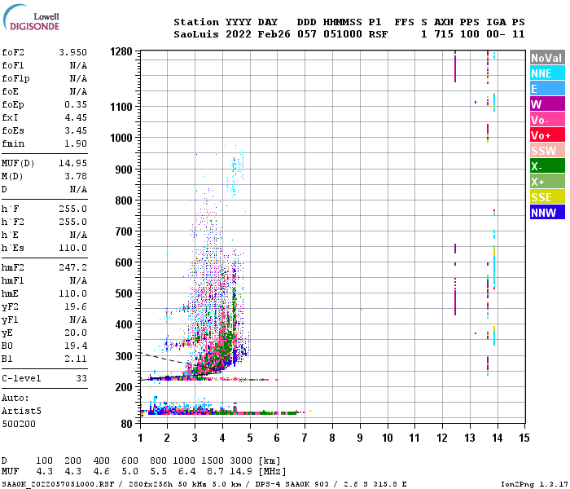Click the 1280 km y-axis label
The image size is (570, 489).
[x=121, y=51]
